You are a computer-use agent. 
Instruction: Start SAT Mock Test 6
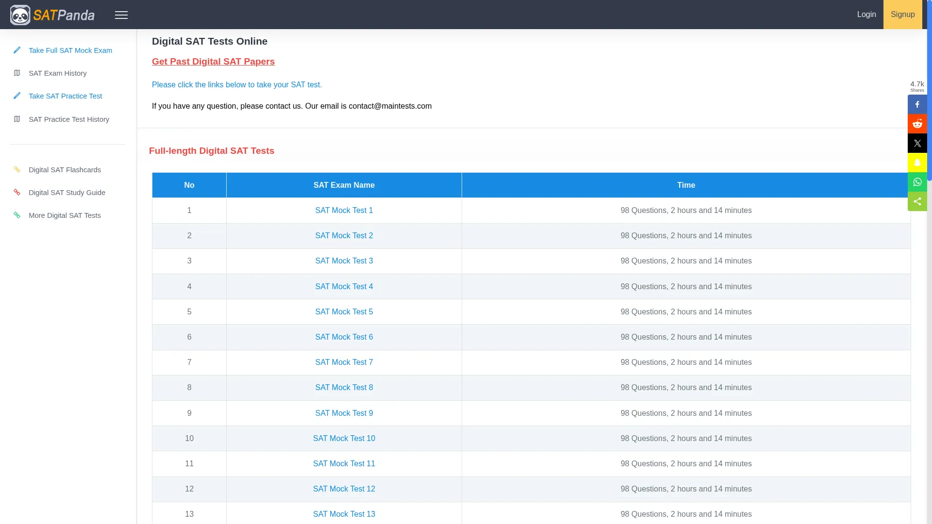pos(344,337)
